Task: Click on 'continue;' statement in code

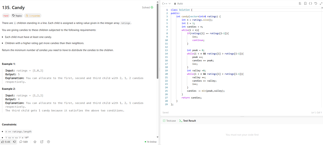Action: pyautogui.click(x=198, y=40)
